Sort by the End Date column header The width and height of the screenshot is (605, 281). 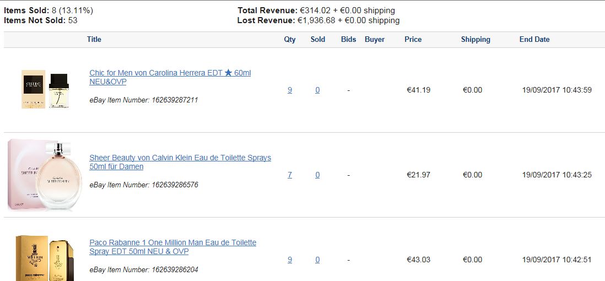[x=534, y=39]
